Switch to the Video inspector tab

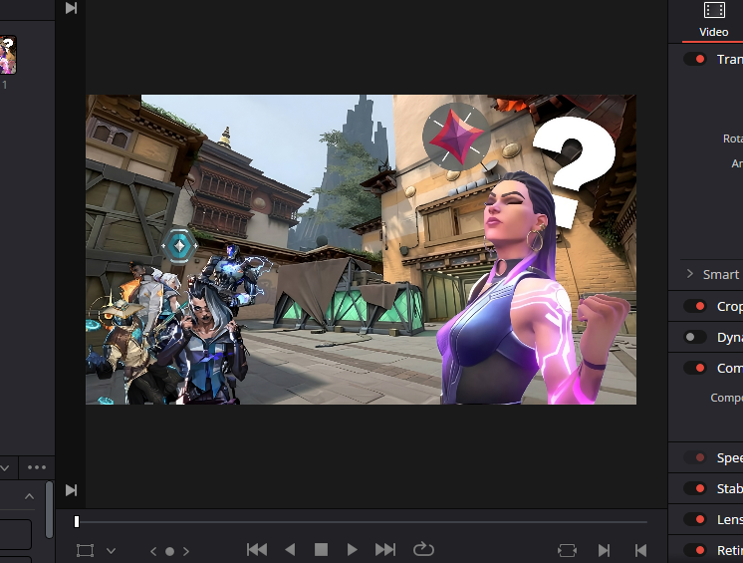click(714, 20)
